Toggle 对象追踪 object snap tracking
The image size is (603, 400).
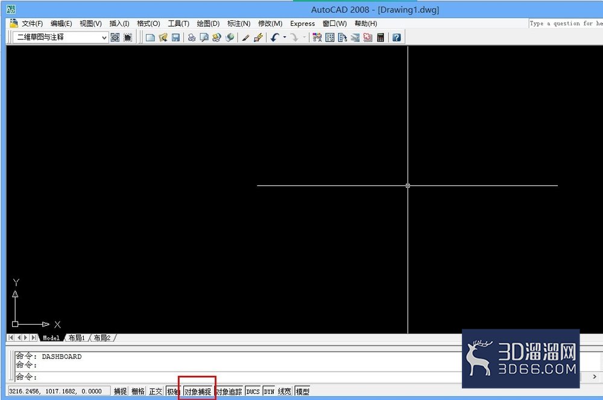click(x=229, y=391)
